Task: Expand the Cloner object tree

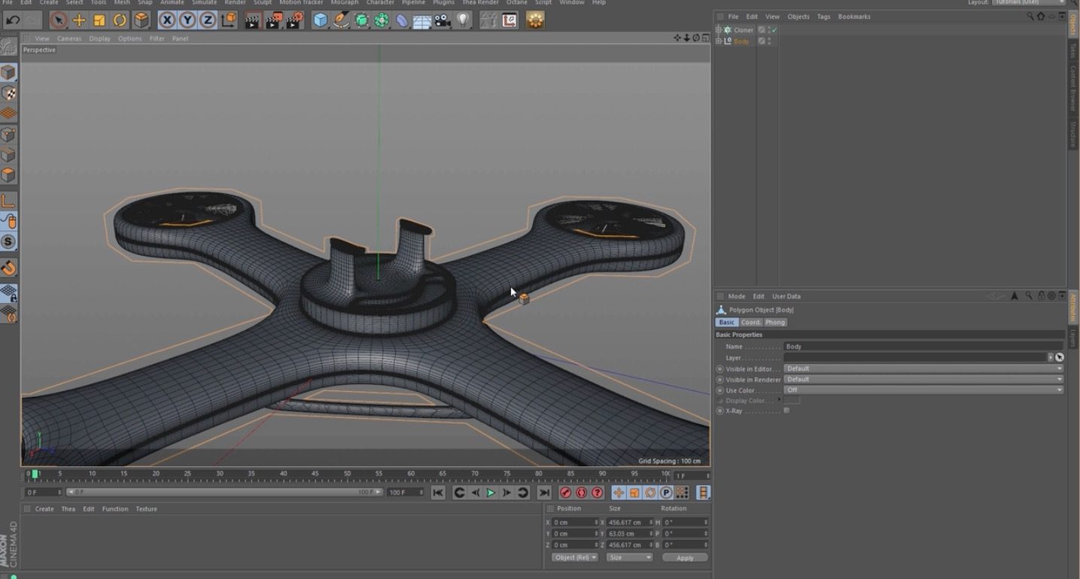Action: coord(718,30)
